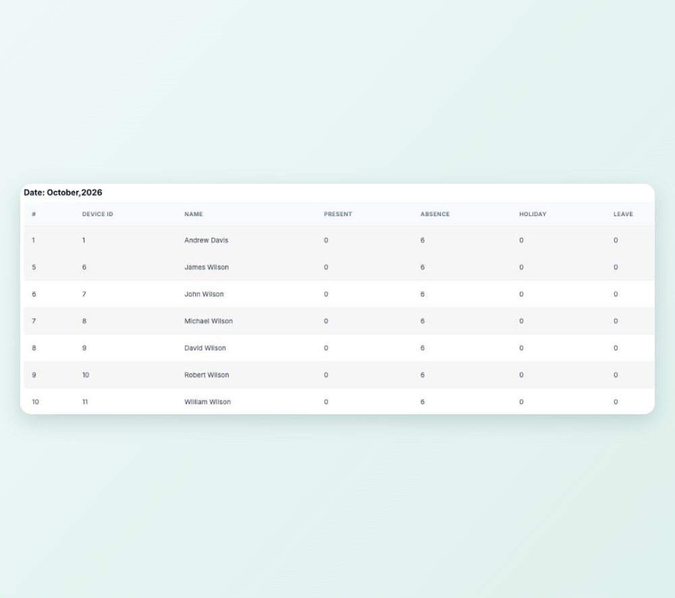
Task: Click the name "James Wilson"
Action: pos(207,267)
